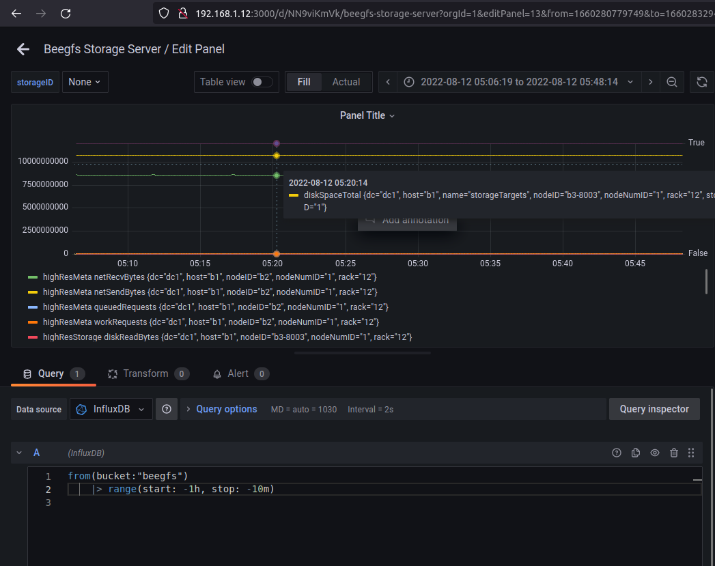The image size is (715, 566).
Task: Open the InfluxDB data source dropdown
Action: [111, 409]
